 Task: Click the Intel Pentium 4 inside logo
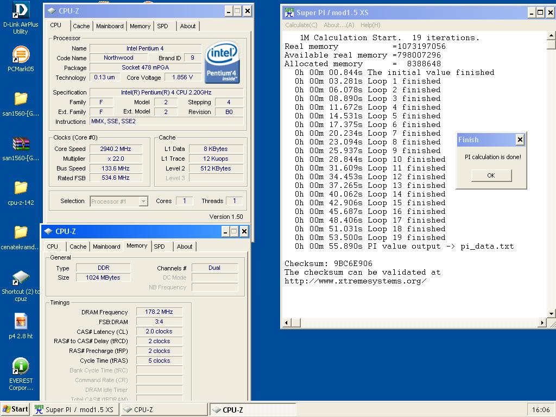222,63
